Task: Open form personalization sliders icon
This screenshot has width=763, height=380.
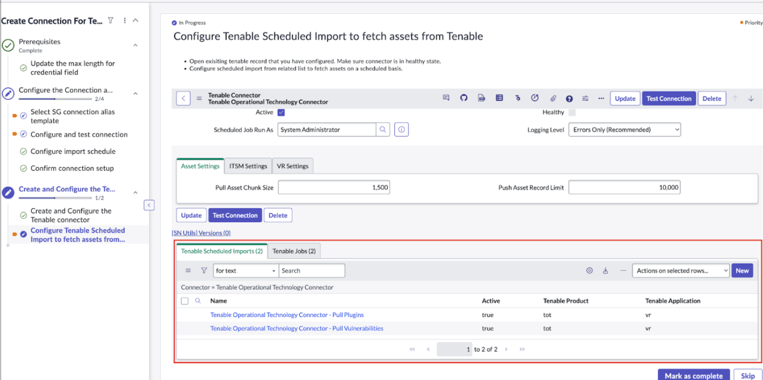Action: tap(585, 98)
